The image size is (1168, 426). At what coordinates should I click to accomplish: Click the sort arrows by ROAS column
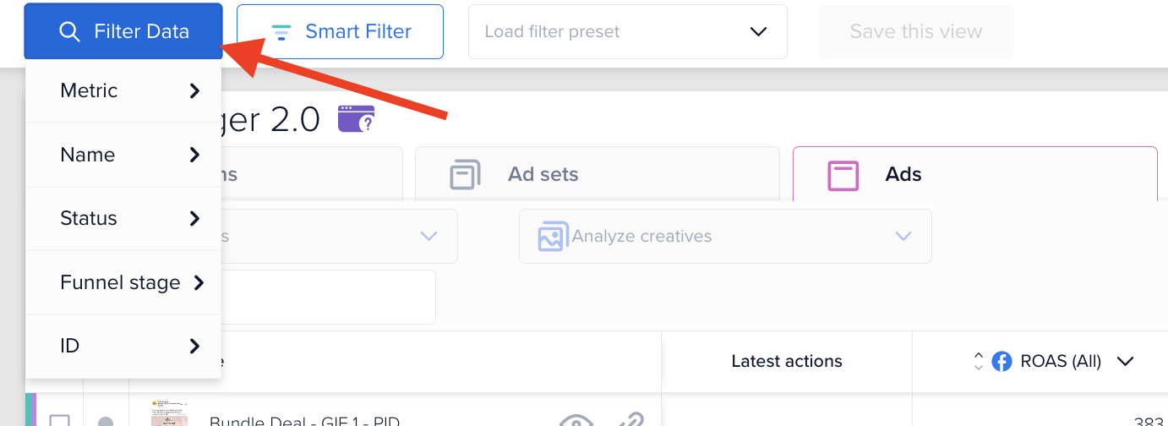[978, 362]
